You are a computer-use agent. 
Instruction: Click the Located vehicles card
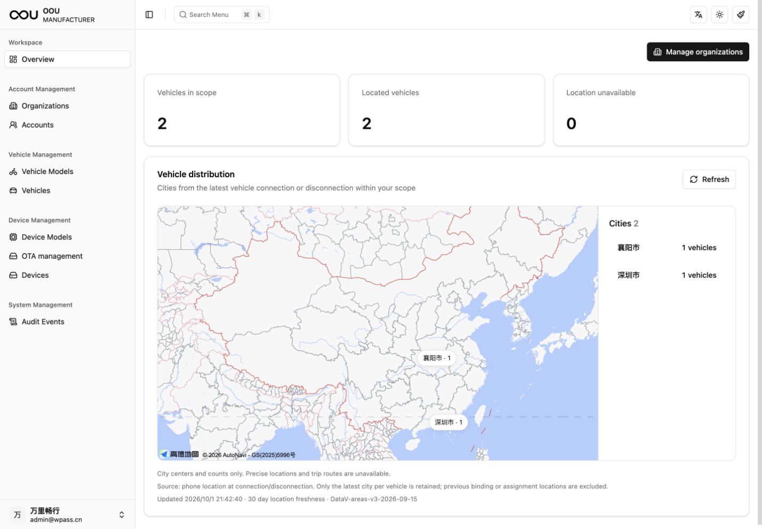(x=446, y=110)
